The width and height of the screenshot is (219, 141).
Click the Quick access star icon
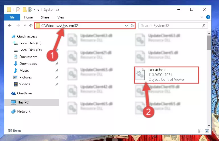[x=14, y=36]
